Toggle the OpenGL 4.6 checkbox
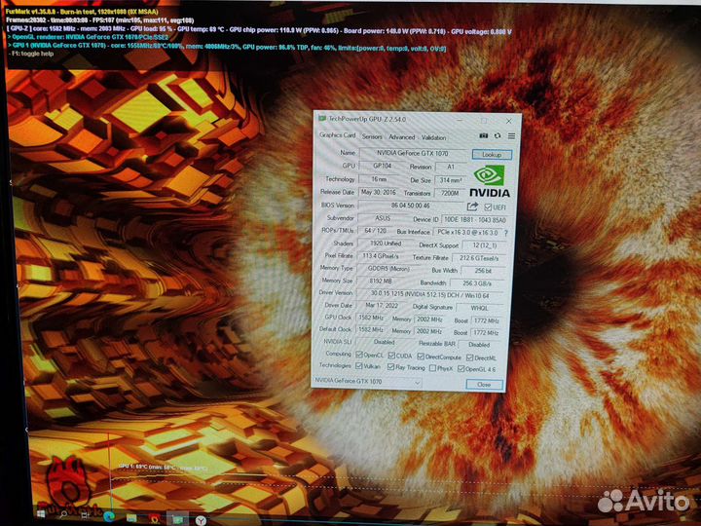Screen dimensions: 701x526 [x=461, y=369]
